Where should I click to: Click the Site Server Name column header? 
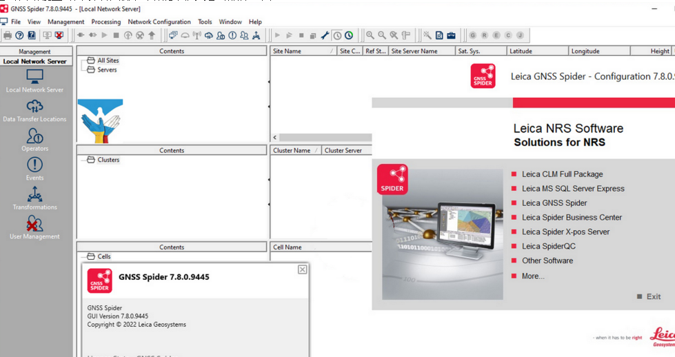(422, 51)
